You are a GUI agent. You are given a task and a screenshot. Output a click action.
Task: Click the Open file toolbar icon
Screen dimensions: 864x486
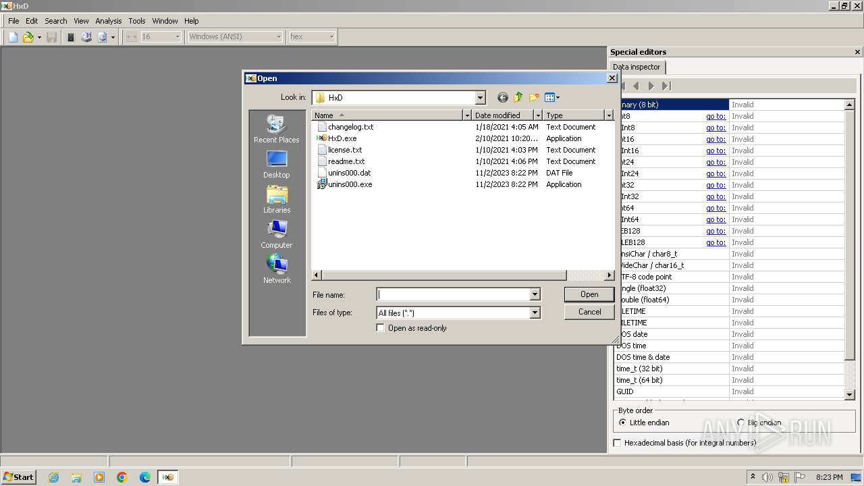[28, 37]
